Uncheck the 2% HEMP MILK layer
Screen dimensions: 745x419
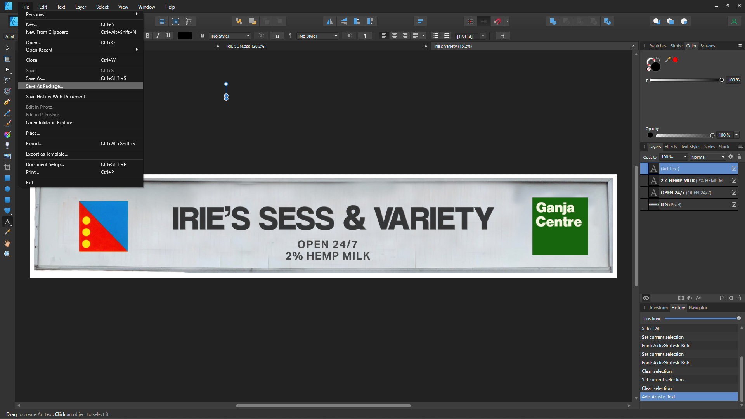click(734, 180)
